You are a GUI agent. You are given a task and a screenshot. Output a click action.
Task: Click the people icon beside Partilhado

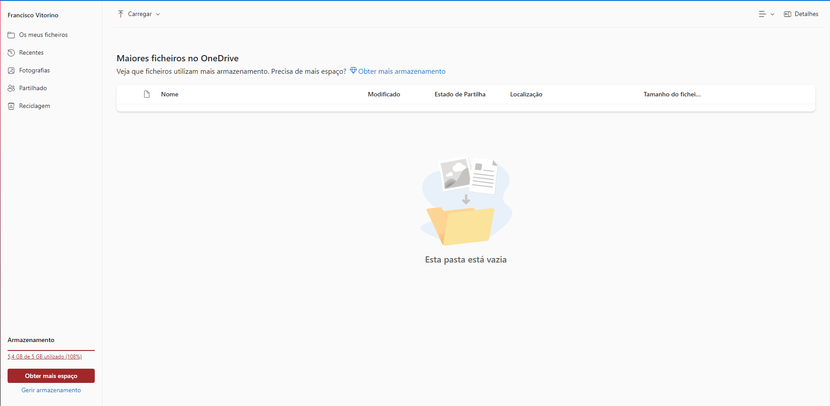tap(11, 88)
